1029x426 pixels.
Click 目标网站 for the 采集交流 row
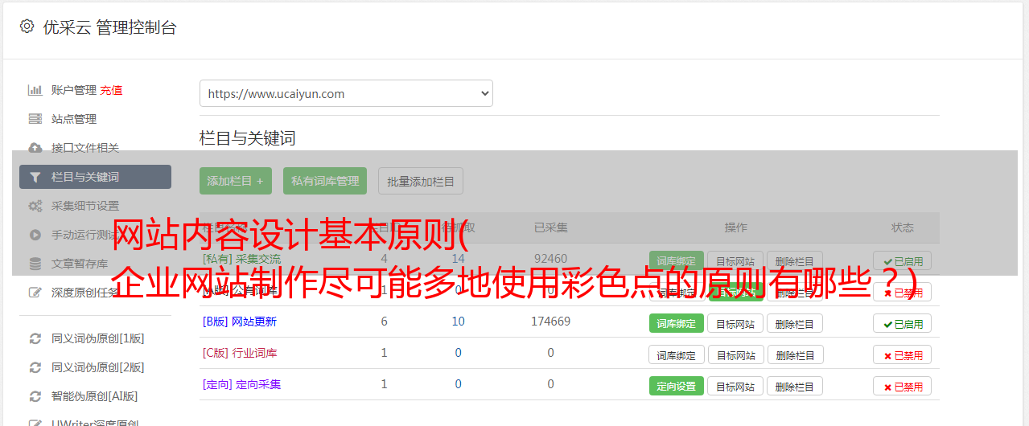735,260
